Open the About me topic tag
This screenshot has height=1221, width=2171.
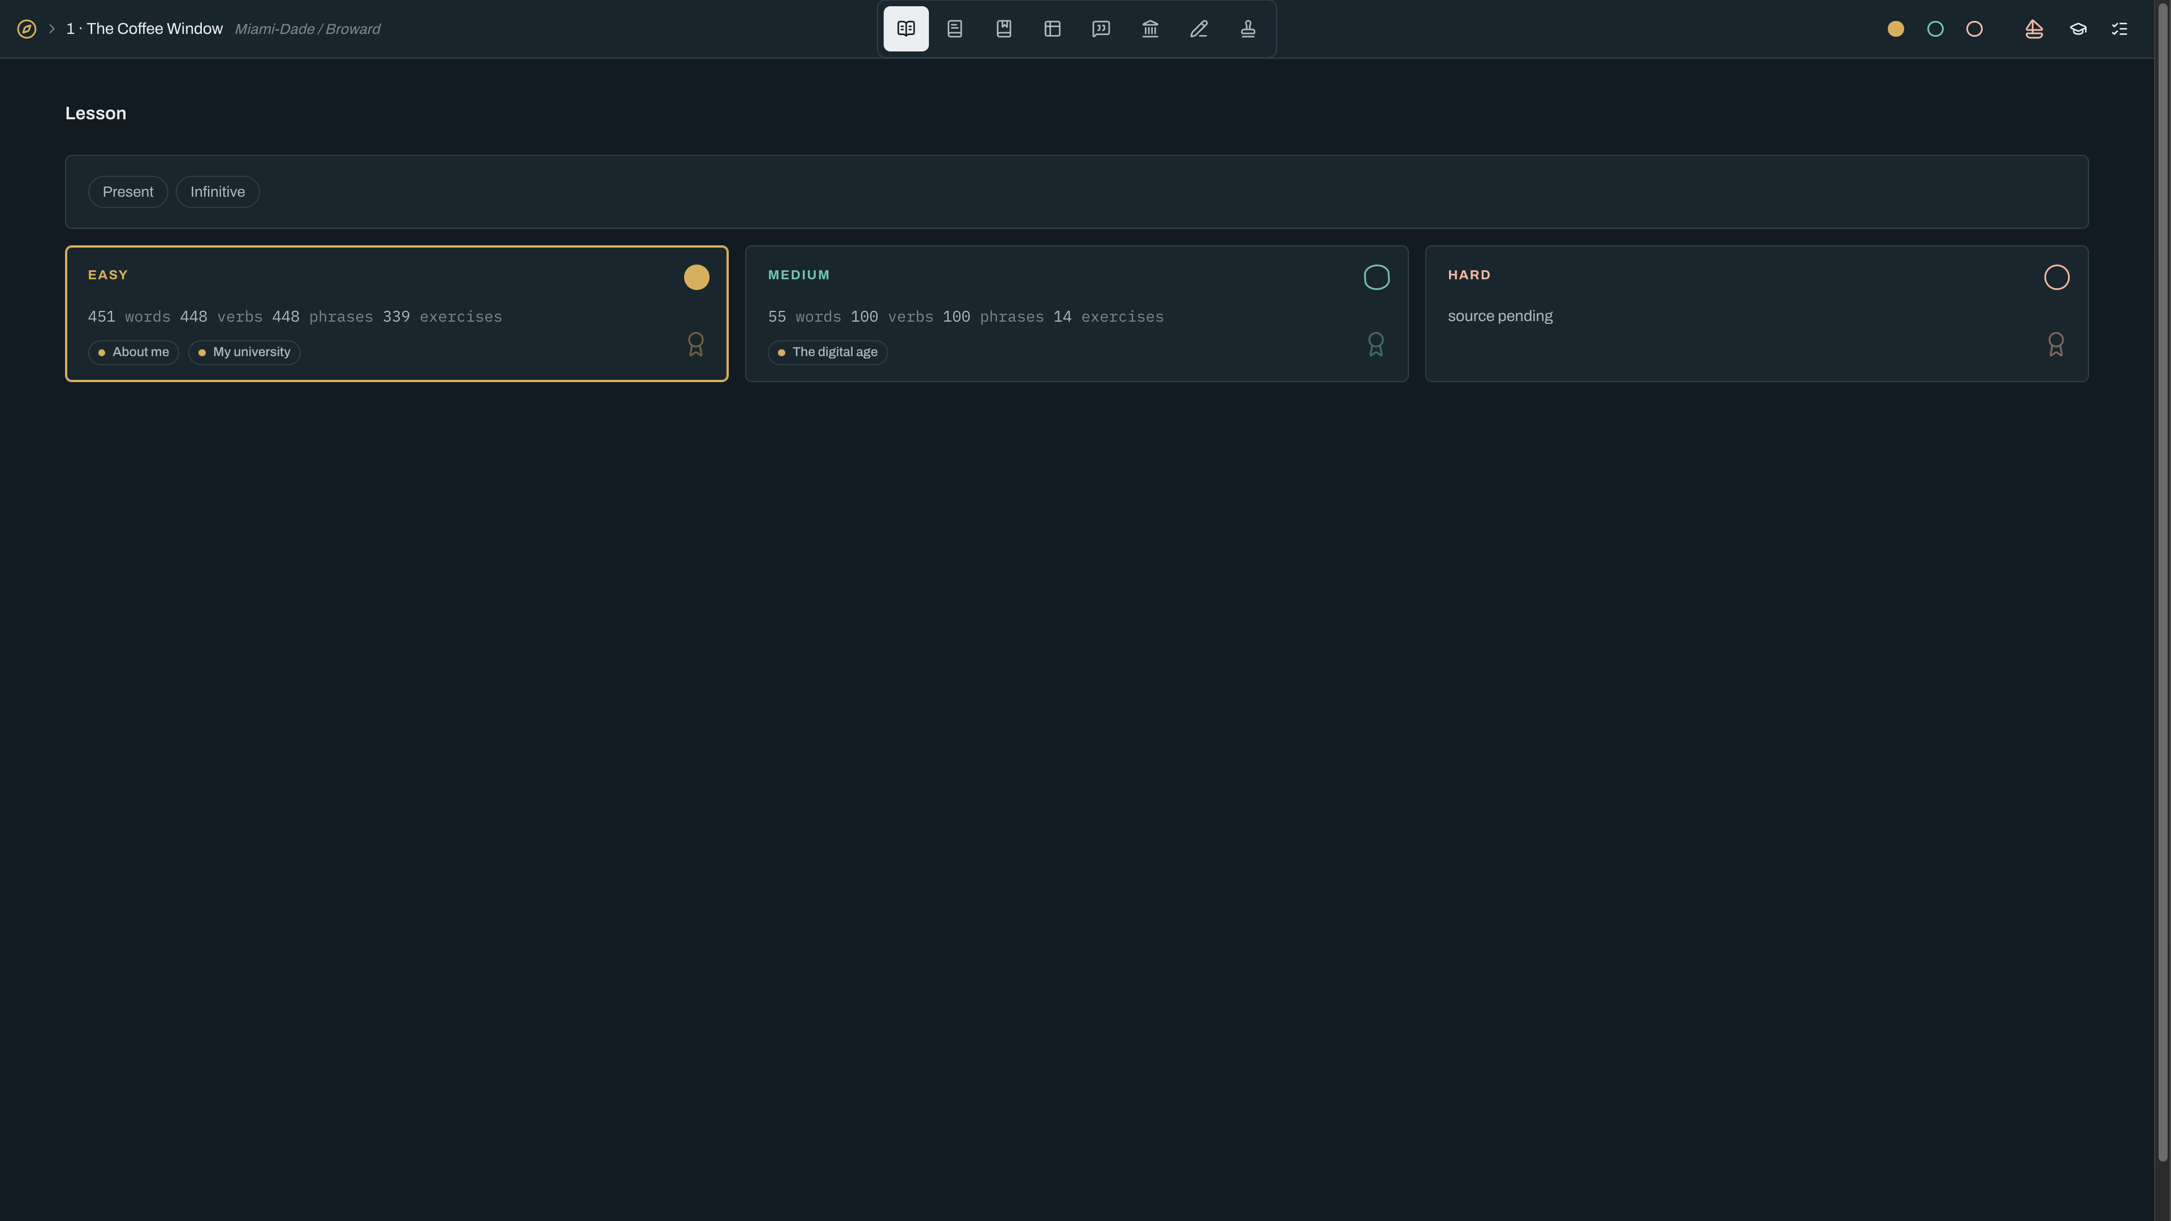click(x=133, y=352)
